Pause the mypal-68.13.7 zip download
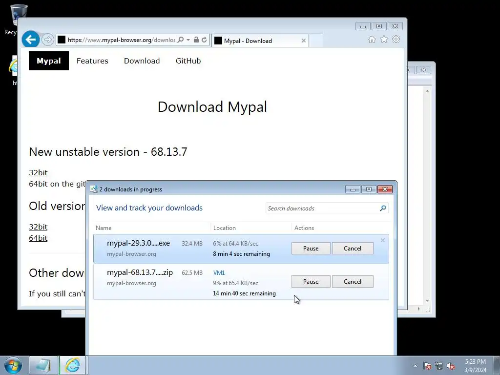The height and width of the screenshot is (375, 500). pyautogui.click(x=311, y=282)
